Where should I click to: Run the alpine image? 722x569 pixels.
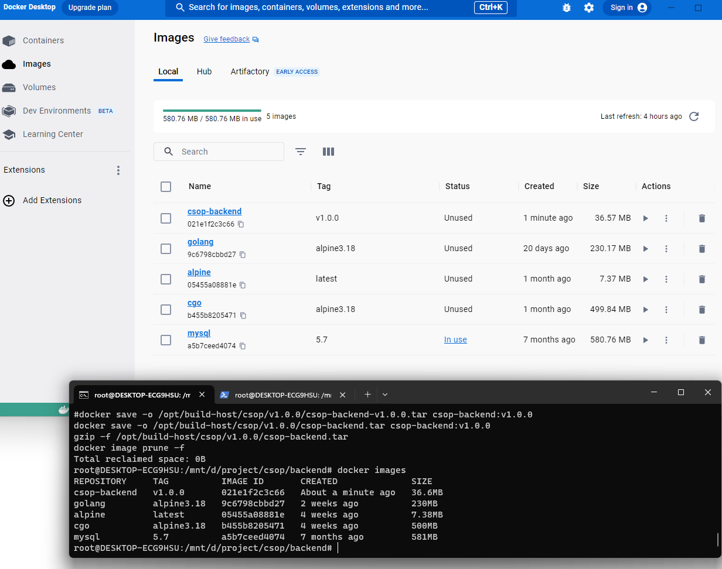pos(645,279)
